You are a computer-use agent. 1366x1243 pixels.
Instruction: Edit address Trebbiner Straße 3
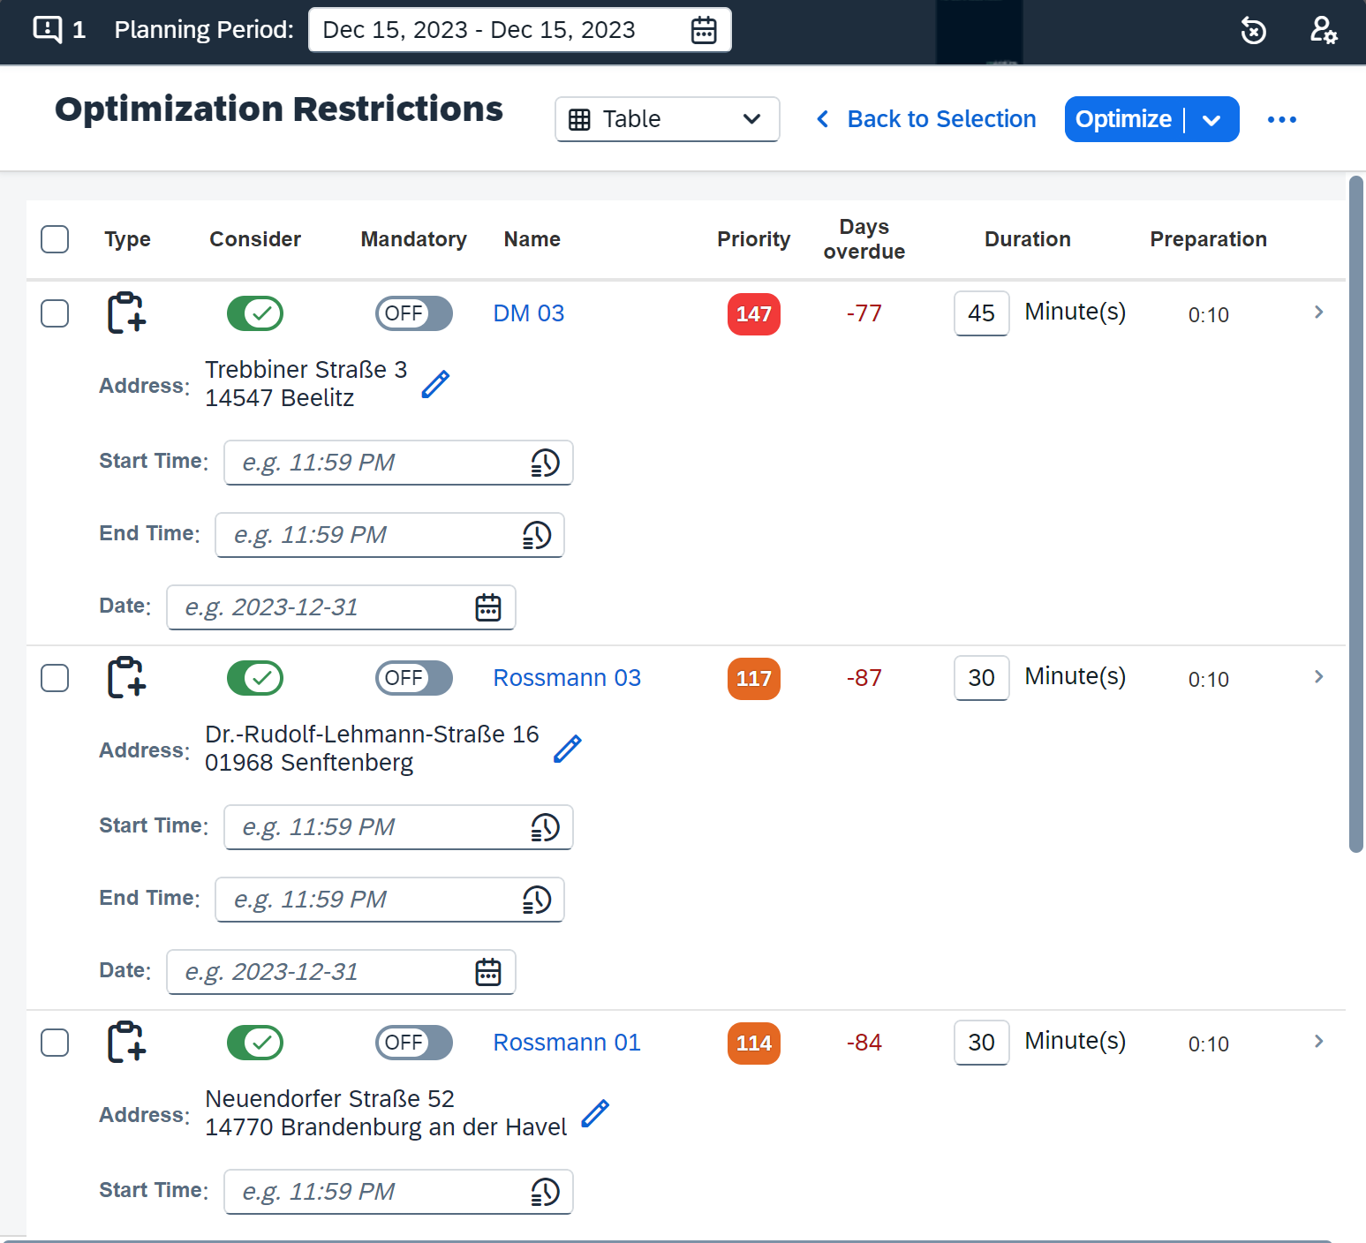(x=435, y=384)
